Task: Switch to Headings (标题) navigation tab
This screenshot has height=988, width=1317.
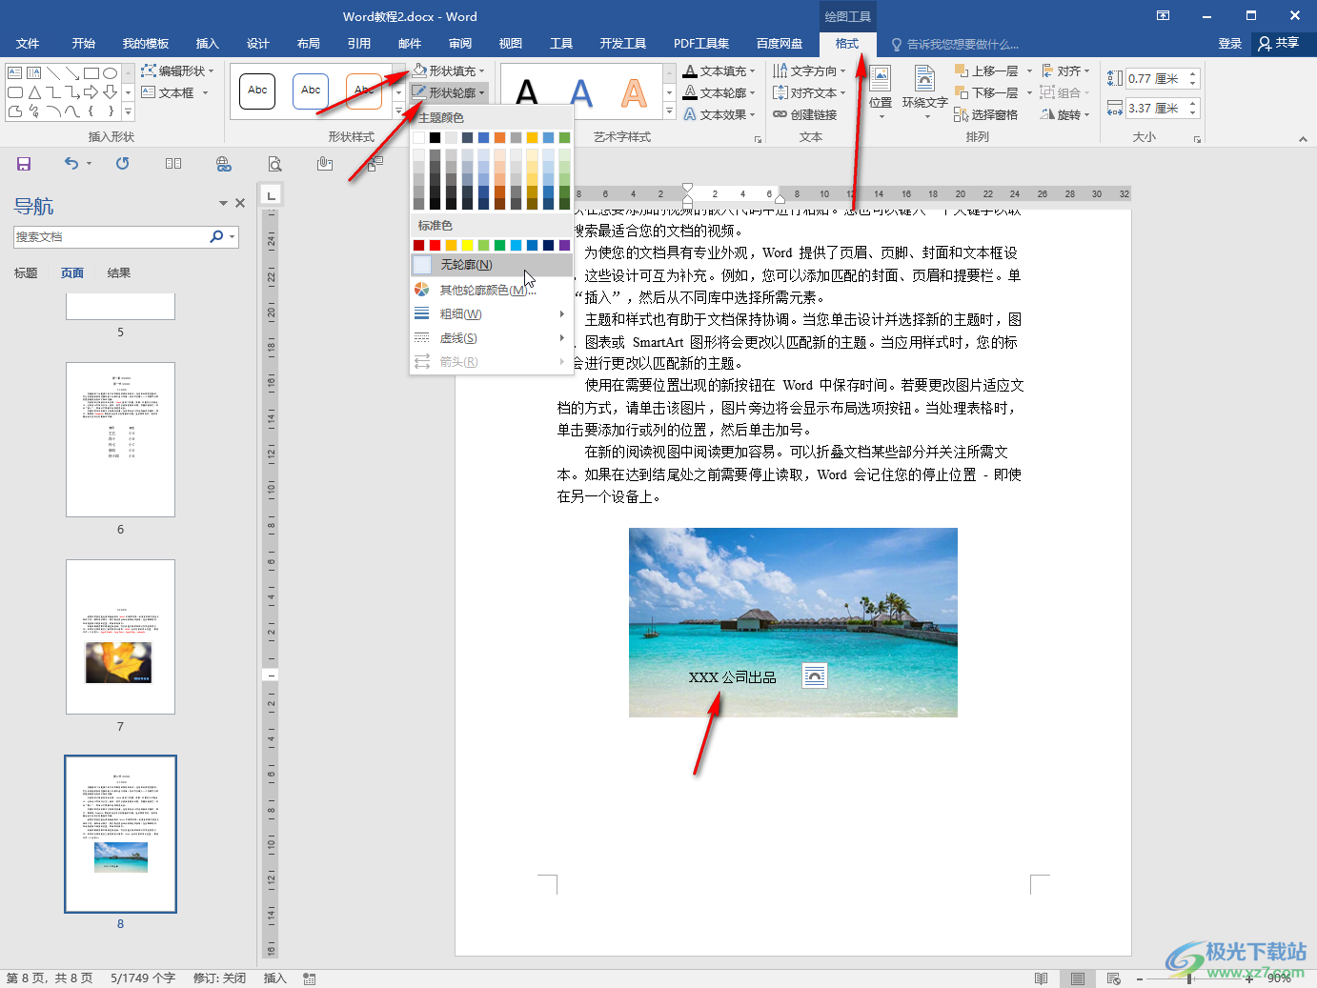Action: point(26,273)
